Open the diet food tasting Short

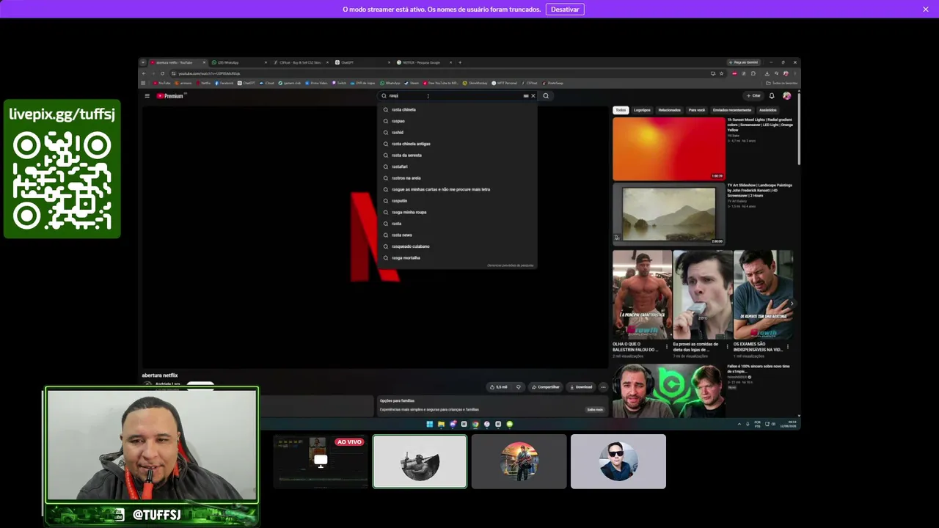(x=702, y=295)
